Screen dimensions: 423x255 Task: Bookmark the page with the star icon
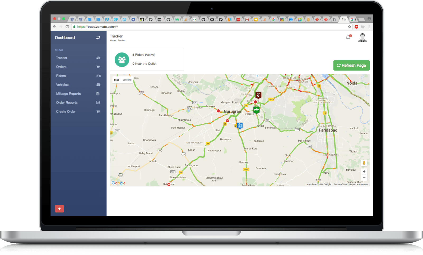[x=350, y=27]
